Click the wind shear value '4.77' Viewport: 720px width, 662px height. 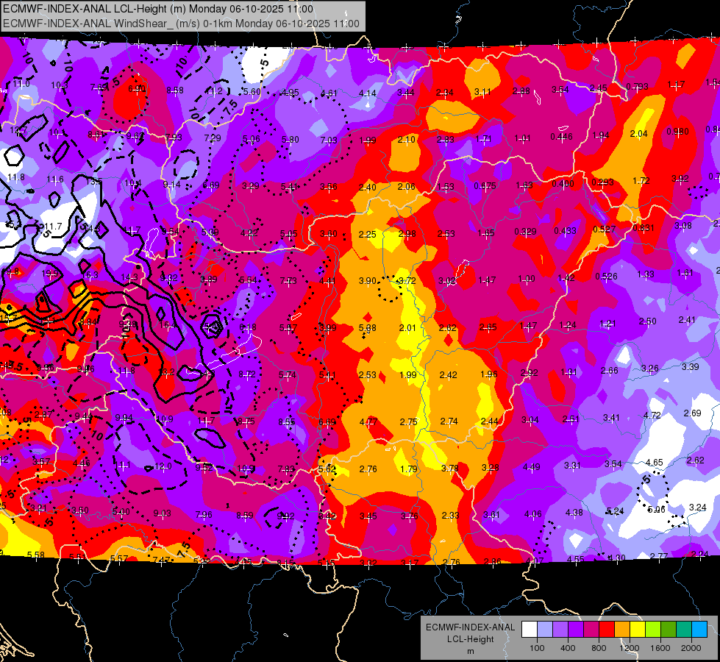tap(368, 421)
